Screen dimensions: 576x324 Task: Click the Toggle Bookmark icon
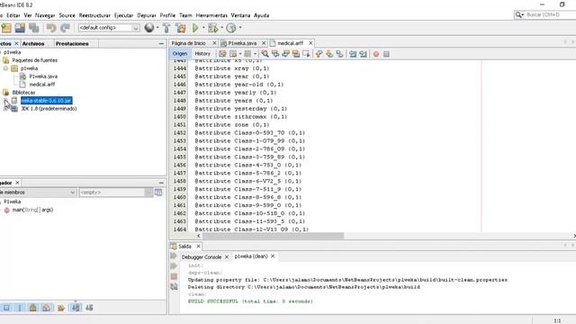point(339,54)
